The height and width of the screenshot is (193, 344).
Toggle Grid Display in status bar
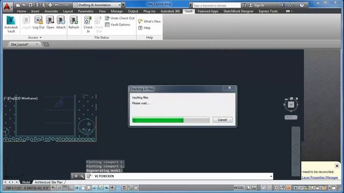(65, 188)
